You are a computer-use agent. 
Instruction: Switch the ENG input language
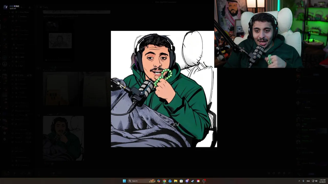pyautogui.click(x=308, y=181)
